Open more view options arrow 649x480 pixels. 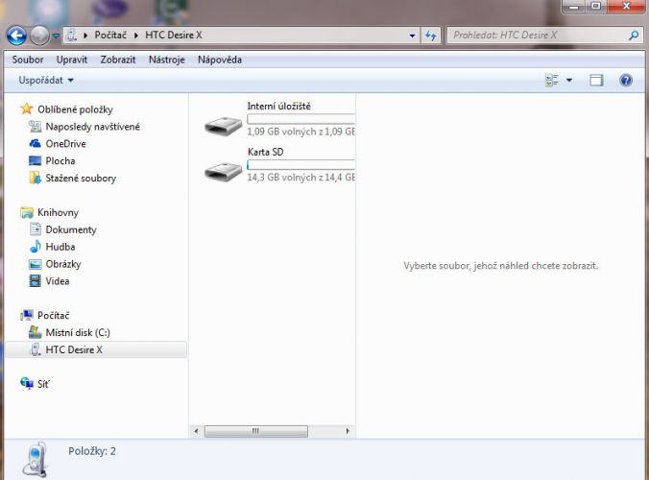pyautogui.click(x=569, y=81)
